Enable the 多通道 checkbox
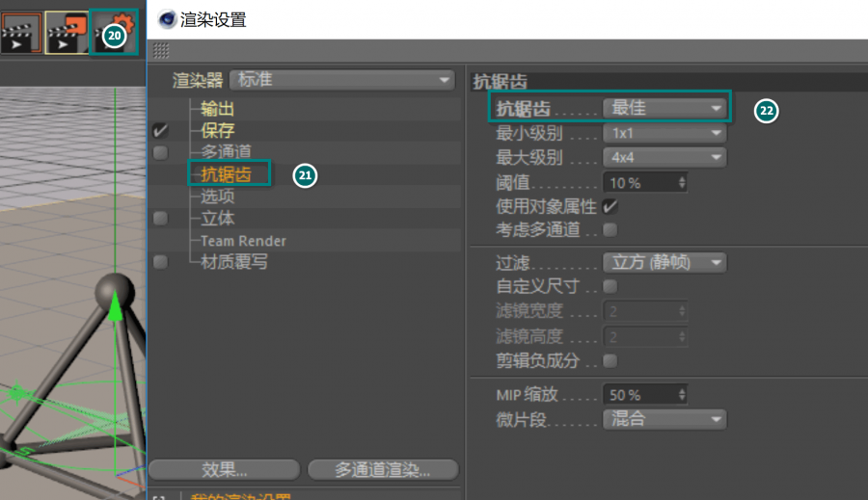Screen dimensions: 868x500 tap(160, 152)
